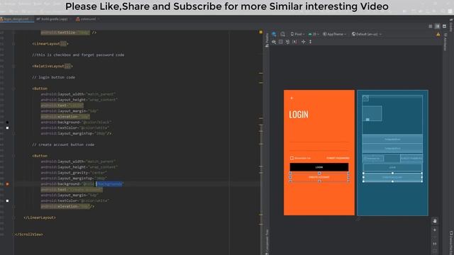This screenshot has width=454, height=255.
Task: Select the forget password view in blueprint
Action: click(411, 158)
